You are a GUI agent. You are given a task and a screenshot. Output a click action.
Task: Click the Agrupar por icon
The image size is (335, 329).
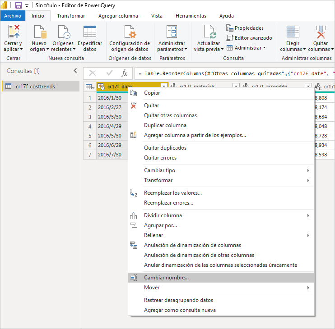click(x=134, y=225)
